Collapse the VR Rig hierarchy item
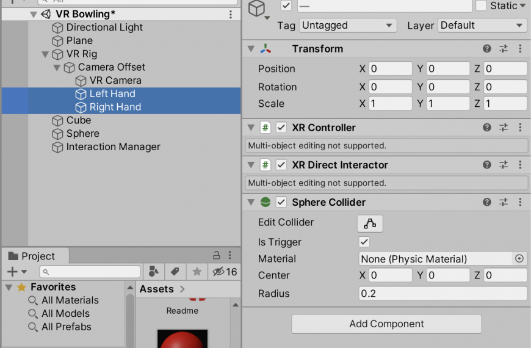This screenshot has width=531, height=348. [45, 54]
